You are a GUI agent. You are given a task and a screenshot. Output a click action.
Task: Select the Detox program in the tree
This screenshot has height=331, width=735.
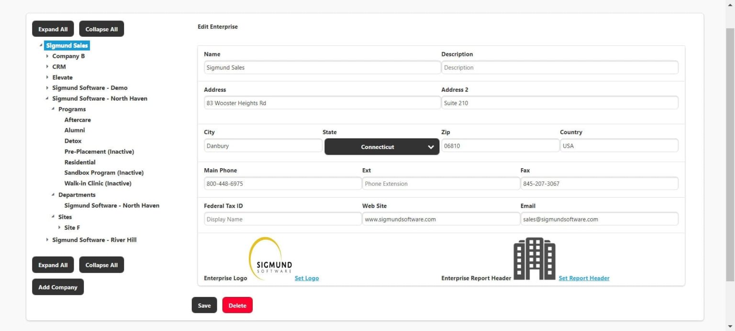click(73, 140)
